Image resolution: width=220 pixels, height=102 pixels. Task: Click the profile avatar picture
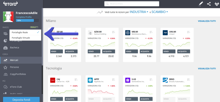[x=8, y=17]
